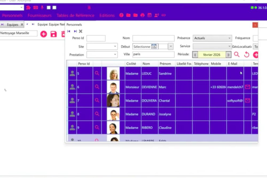Open the Fournisseurs menu

pyautogui.click(x=40, y=15)
